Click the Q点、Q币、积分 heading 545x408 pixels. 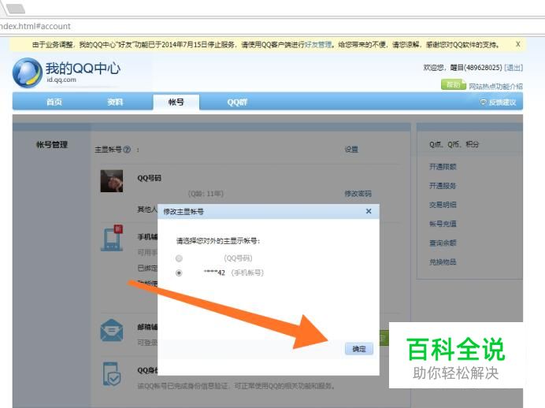coord(454,144)
